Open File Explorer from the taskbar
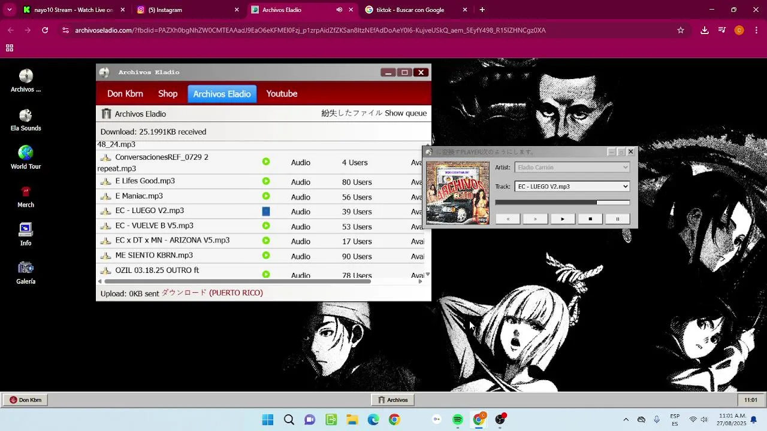 pos(352,420)
